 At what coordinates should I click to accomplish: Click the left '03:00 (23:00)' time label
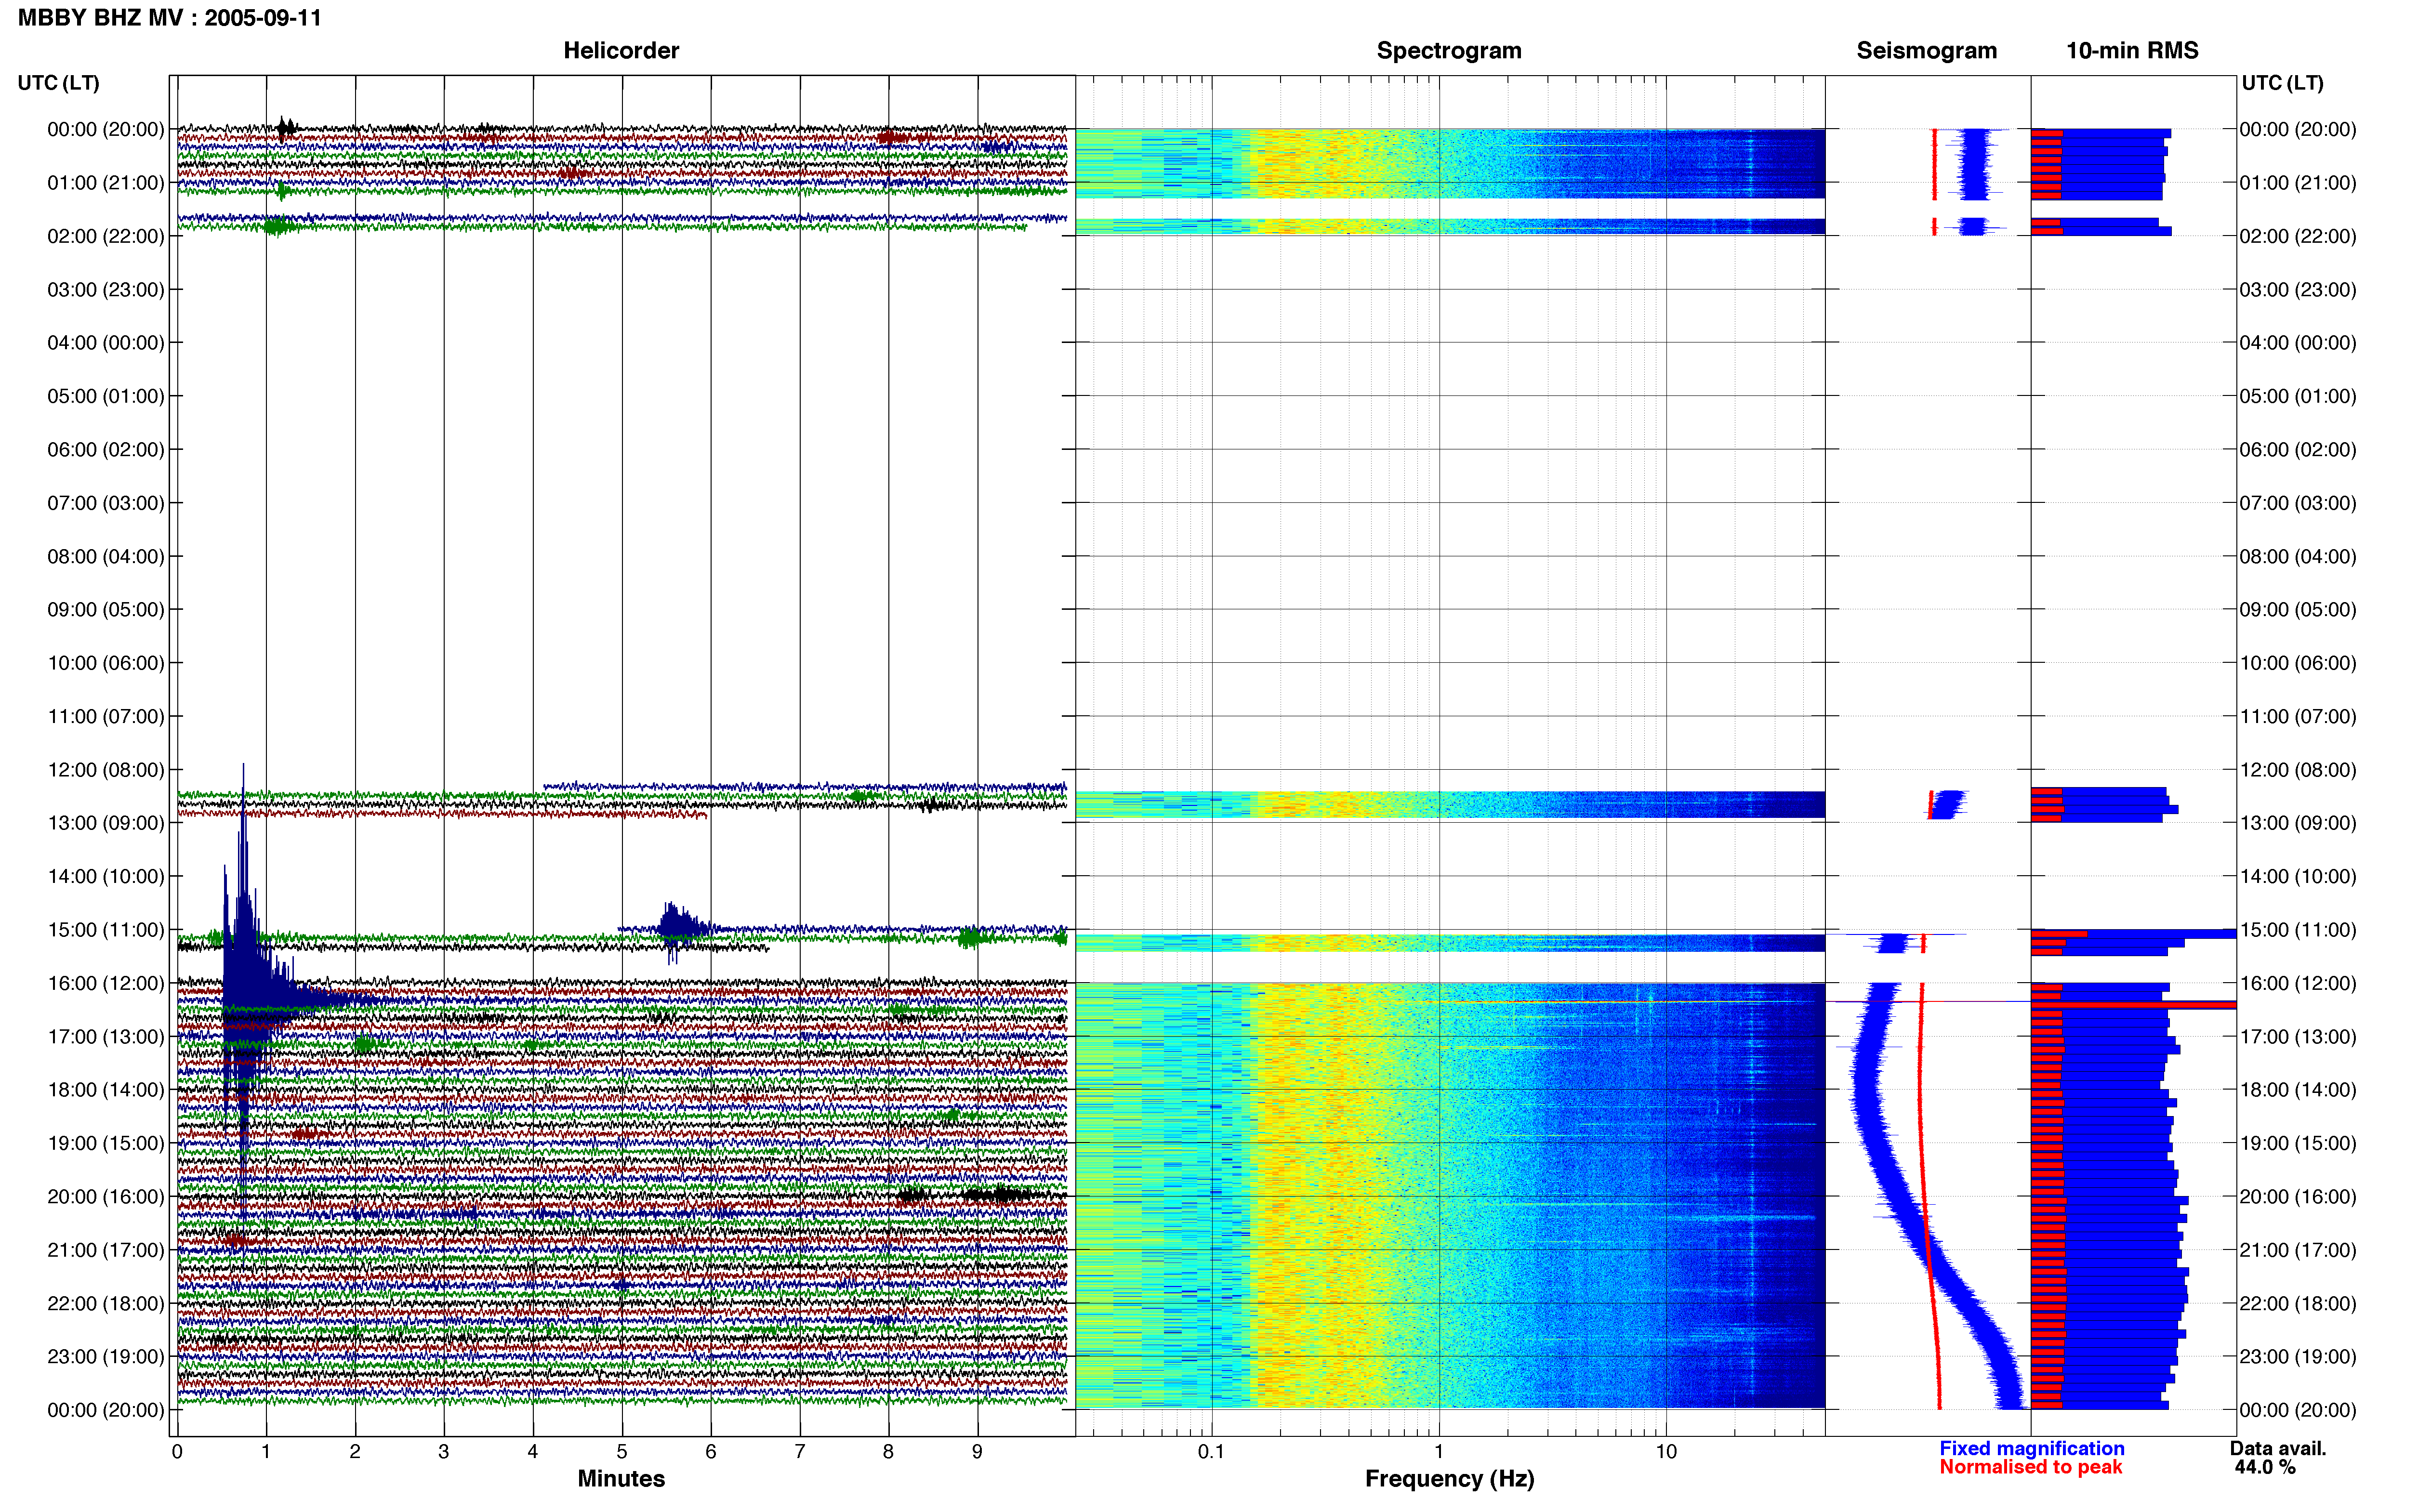106,290
